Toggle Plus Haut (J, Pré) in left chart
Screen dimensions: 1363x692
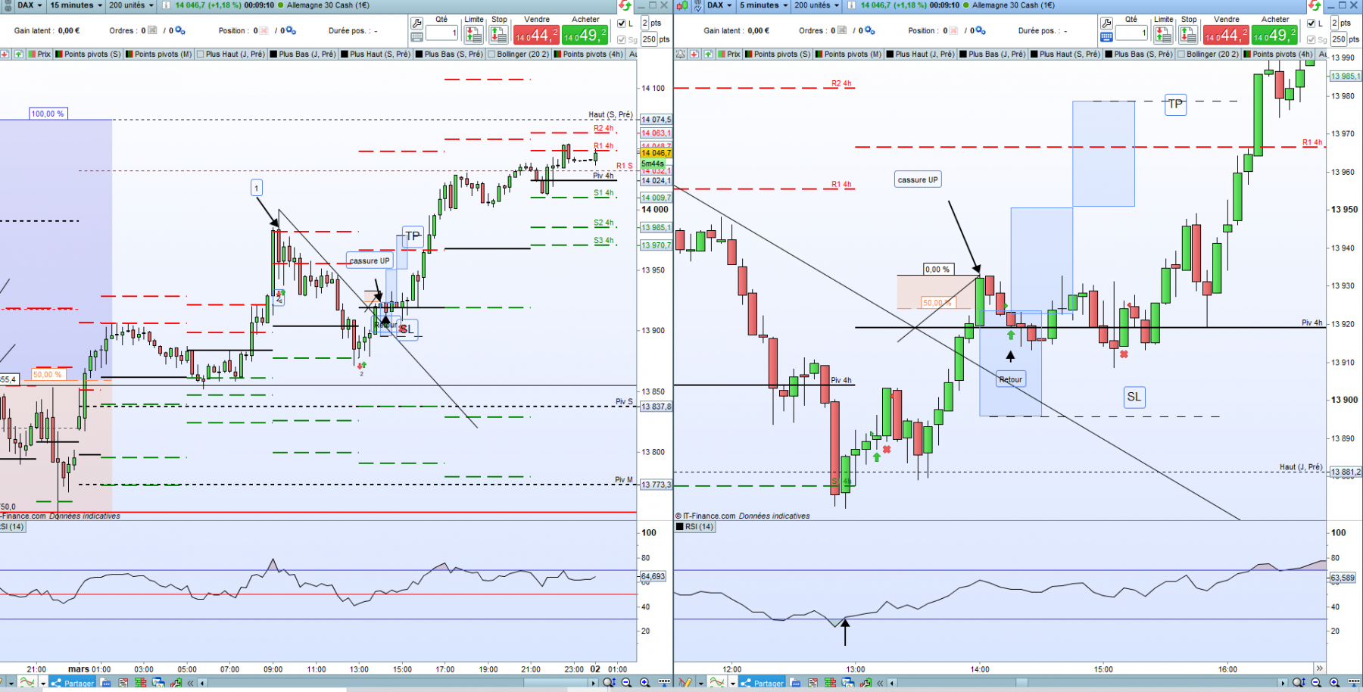(x=231, y=54)
